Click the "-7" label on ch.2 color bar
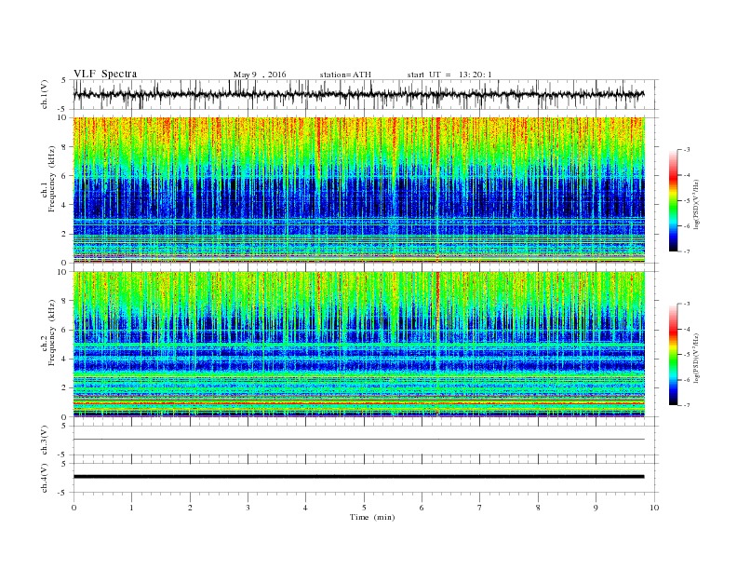737x570 pixels. pyautogui.click(x=687, y=405)
